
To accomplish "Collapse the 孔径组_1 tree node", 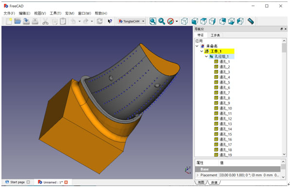I will click(x=206, y=56).
